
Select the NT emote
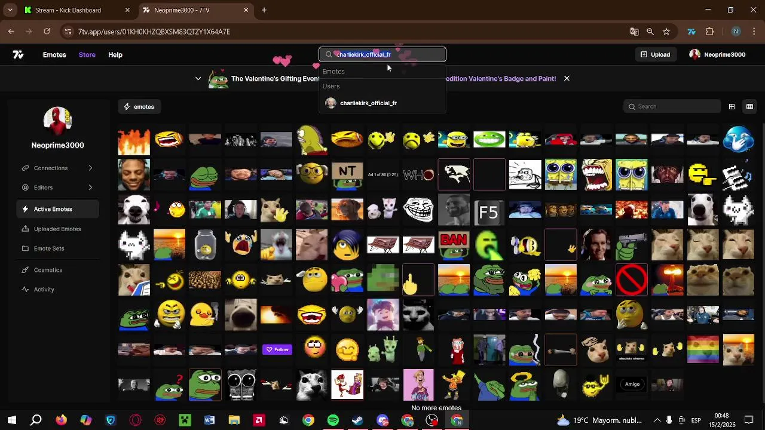pos(347,174)
